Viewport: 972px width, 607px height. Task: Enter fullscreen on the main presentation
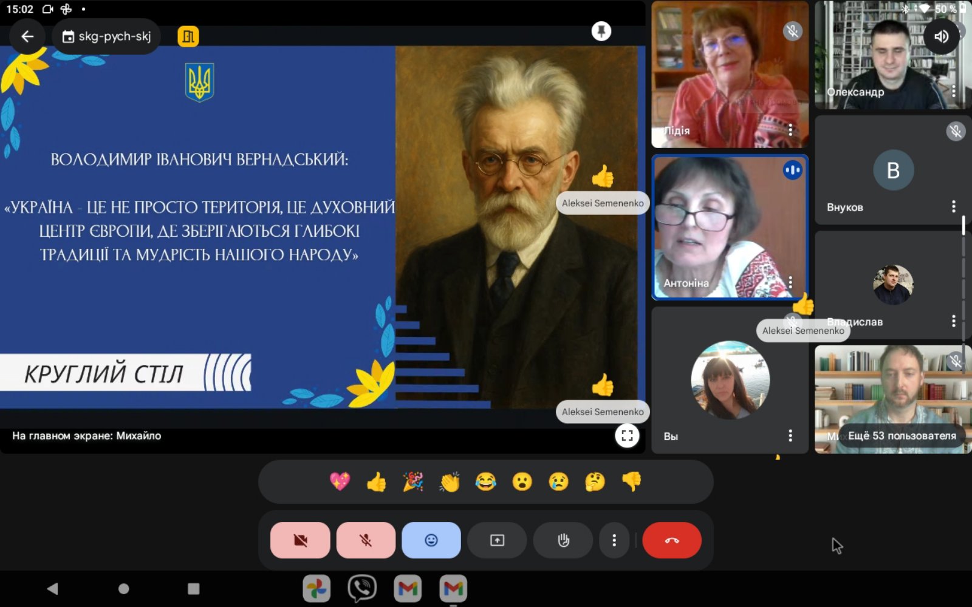pos(627,435)
